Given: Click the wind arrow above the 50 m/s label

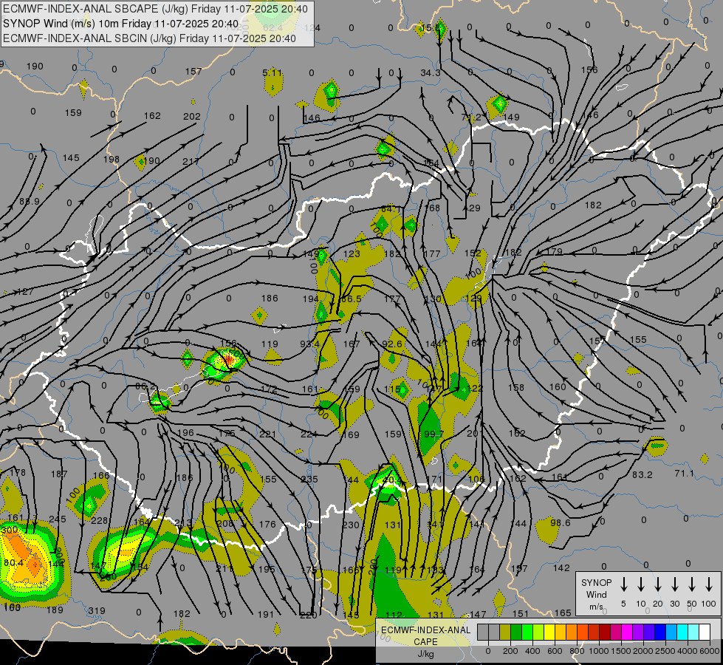Looking at the screenshot, I should [x=692, y=584].
